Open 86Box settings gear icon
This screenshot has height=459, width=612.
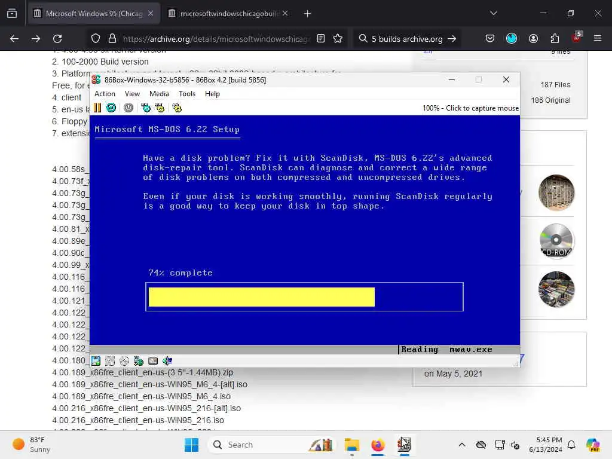(x=177, y=108)
